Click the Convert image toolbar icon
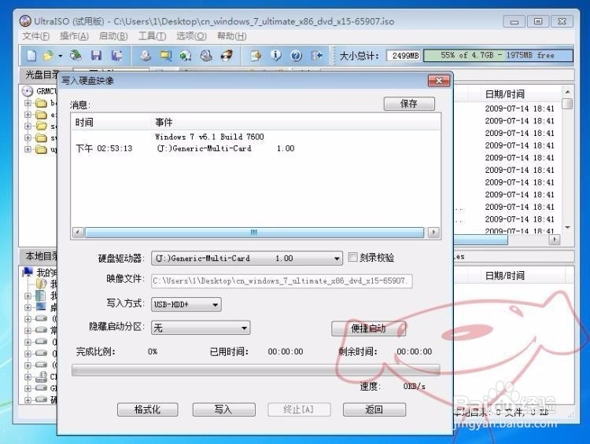590x444 pixels. tap(186, 56)
